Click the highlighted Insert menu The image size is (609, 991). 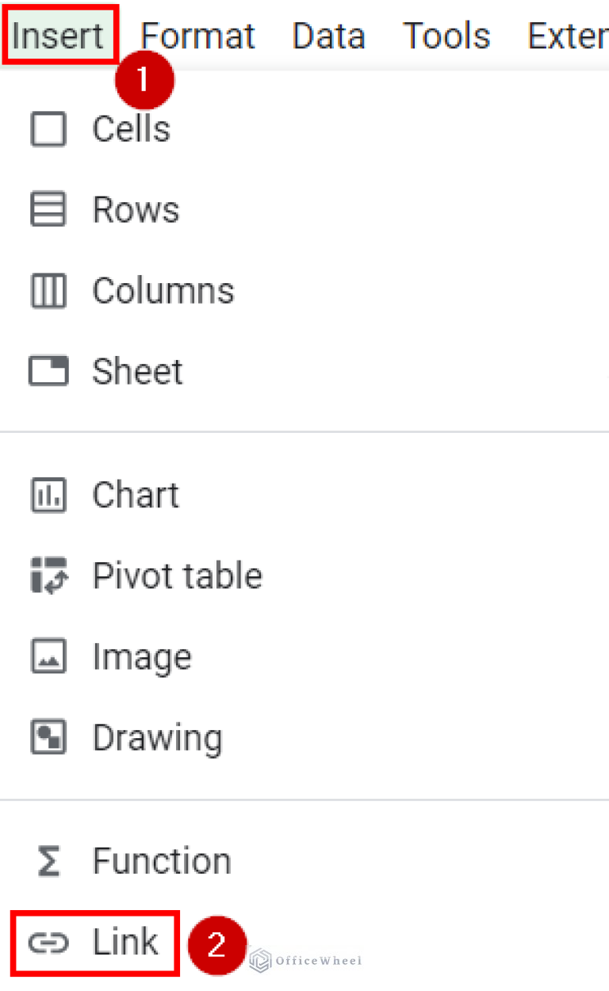tap(59, 35)
